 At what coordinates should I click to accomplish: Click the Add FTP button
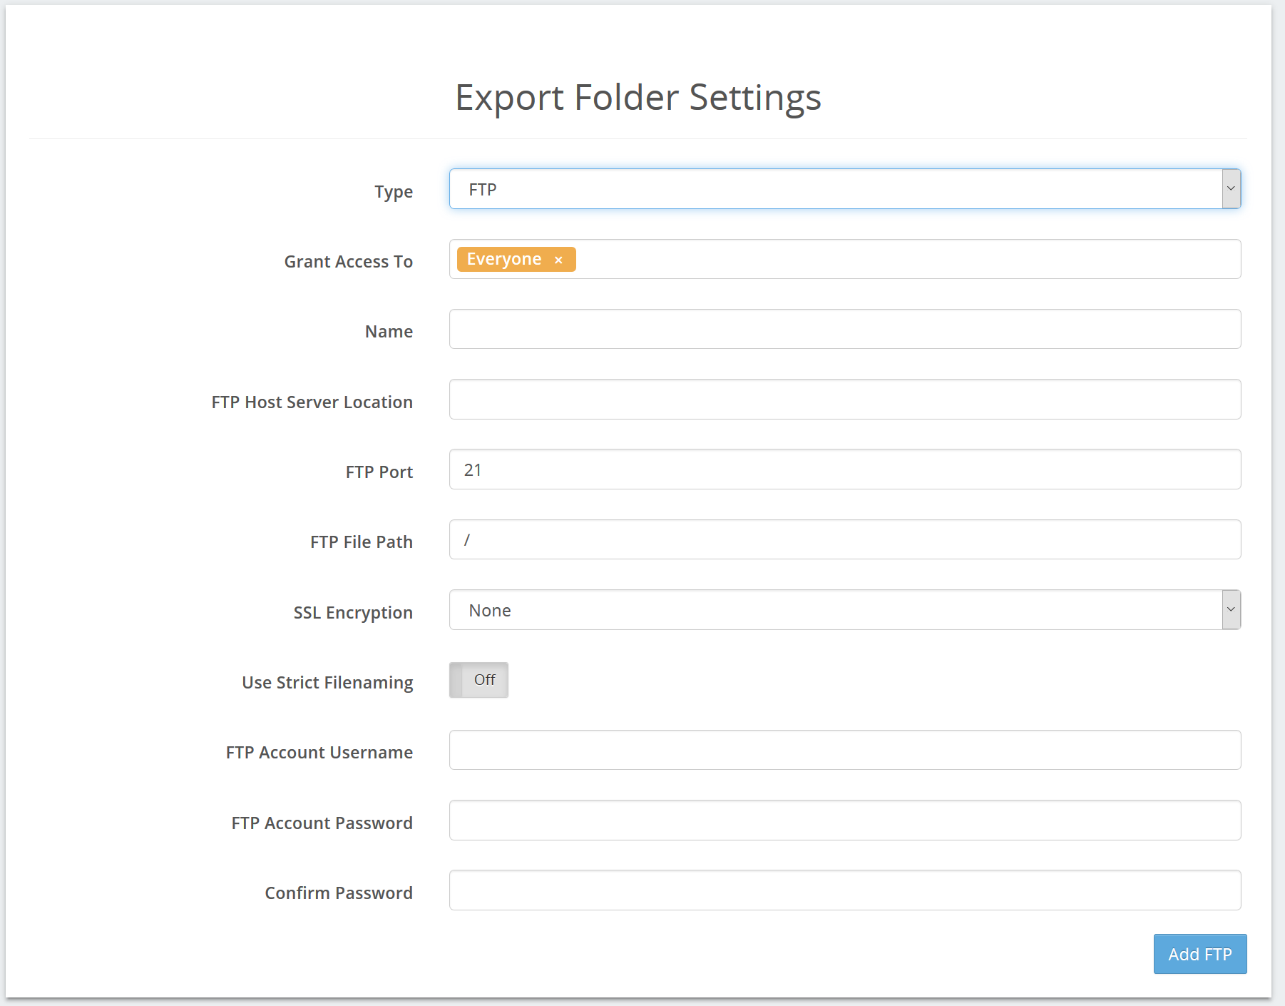pos(1200,954)
